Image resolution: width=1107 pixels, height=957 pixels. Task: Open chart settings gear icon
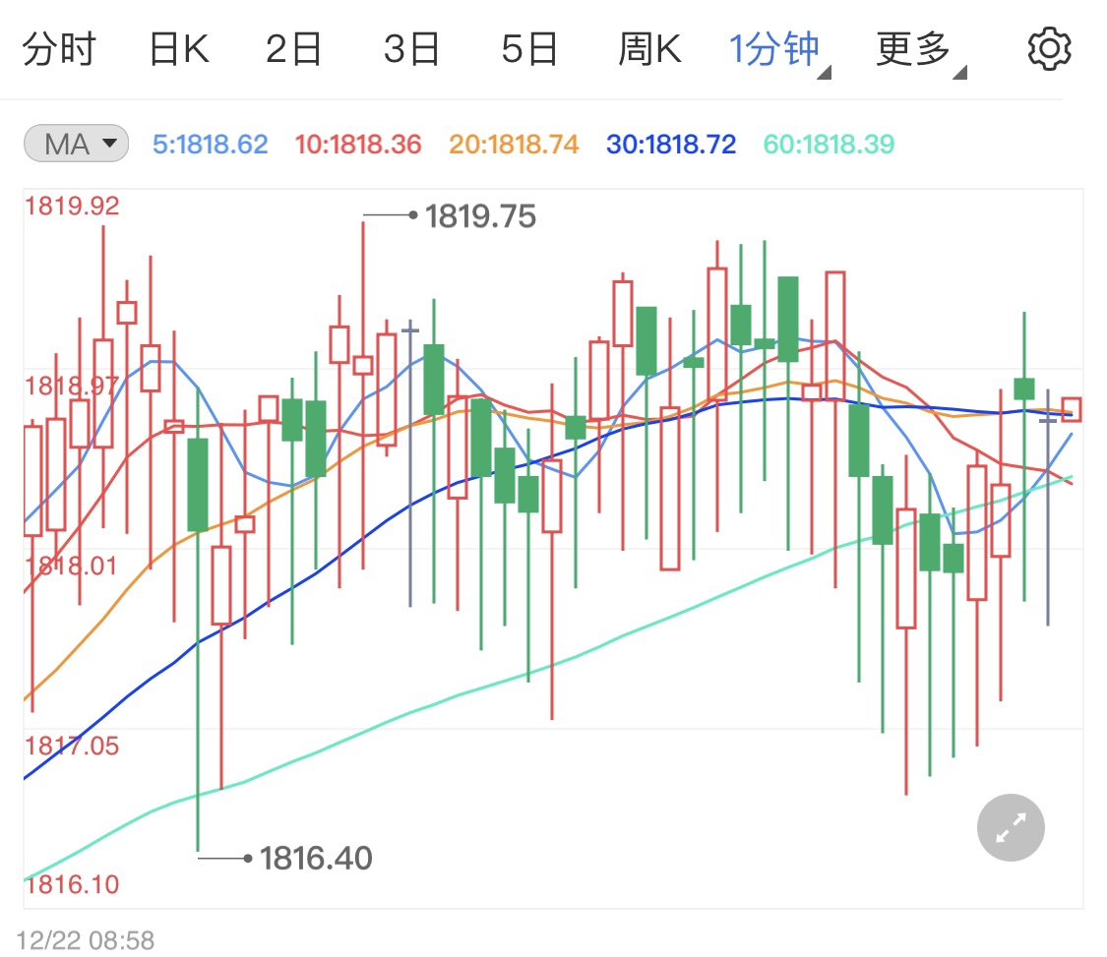tap(1049, 49)
